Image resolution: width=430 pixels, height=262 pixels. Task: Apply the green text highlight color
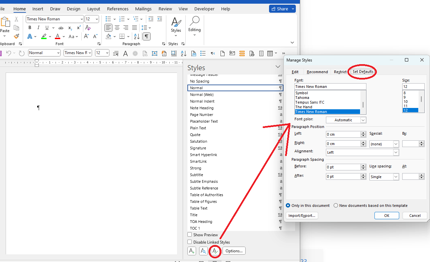click(44, 36)
